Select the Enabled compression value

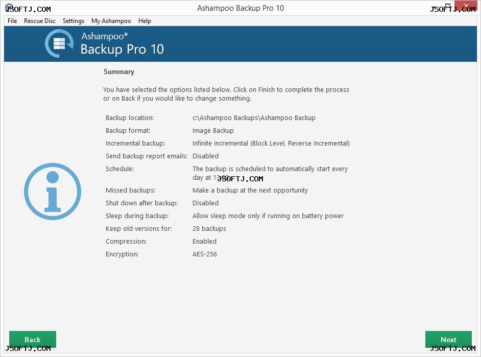click(205, 242)
